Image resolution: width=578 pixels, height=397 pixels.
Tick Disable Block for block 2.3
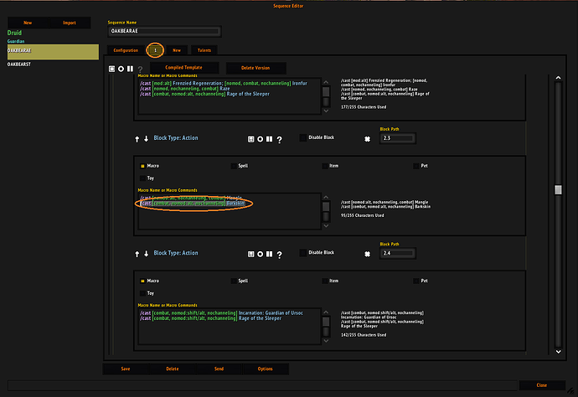click(x=303, y=138)
